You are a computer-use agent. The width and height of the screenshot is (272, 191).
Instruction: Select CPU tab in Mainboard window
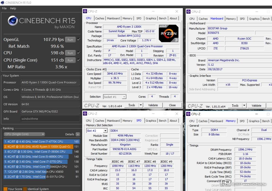click(192, 19)
